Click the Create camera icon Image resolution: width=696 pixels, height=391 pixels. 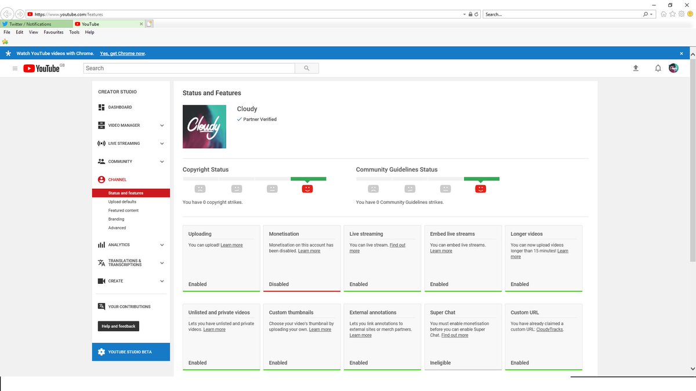[x=101, y=281]
